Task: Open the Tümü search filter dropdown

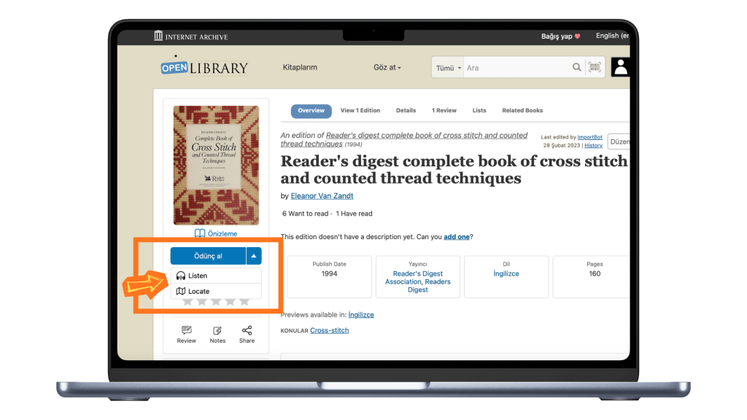Action: 449,68
